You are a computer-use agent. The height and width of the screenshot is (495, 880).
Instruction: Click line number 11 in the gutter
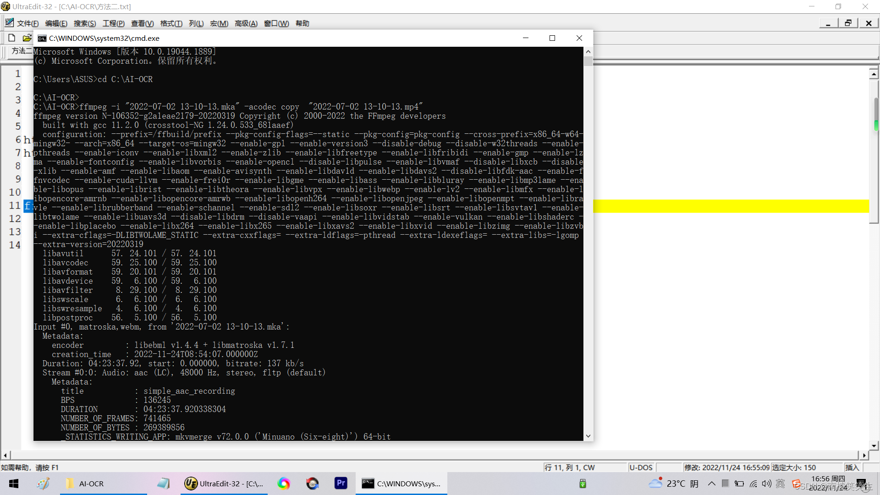click(15, 205)
